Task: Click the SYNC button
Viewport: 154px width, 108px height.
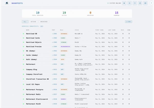Action: [129, 22]
